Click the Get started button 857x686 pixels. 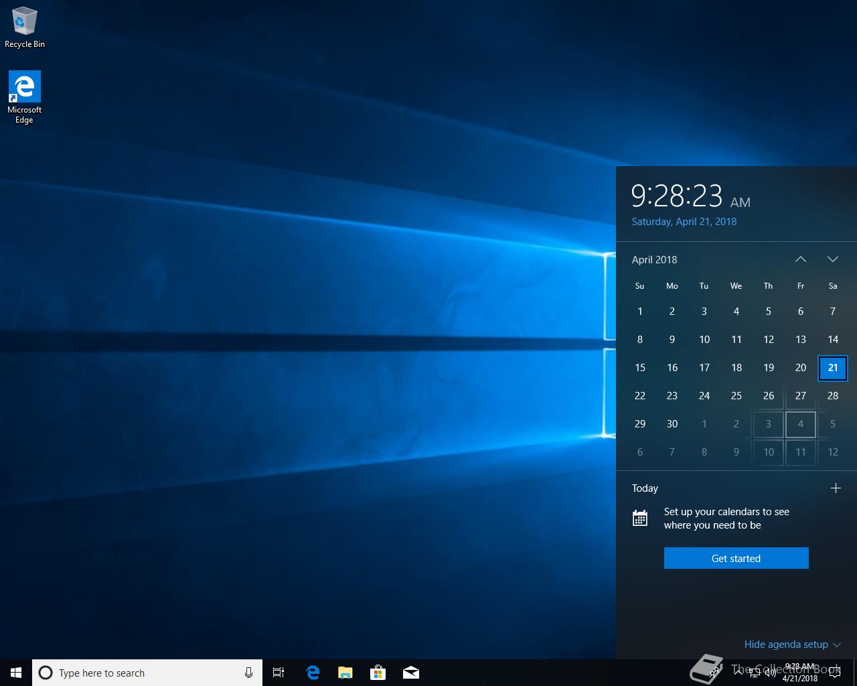(736, 558)
